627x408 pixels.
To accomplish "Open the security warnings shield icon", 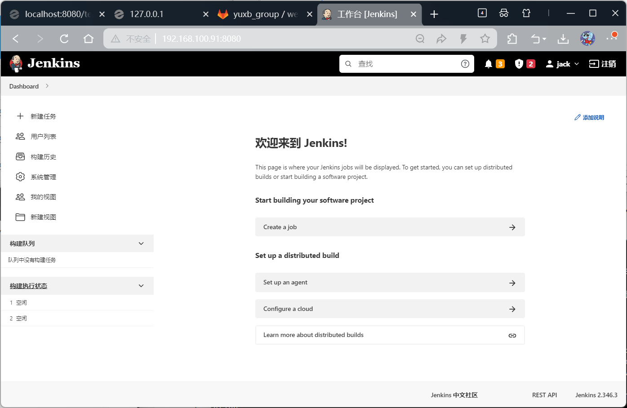I will coord(519,64).
